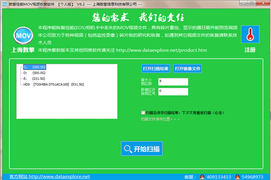The image size is (271, 180).
Task: Enable 扫描后保存扫描结果 checkbox
Action: 143,113
